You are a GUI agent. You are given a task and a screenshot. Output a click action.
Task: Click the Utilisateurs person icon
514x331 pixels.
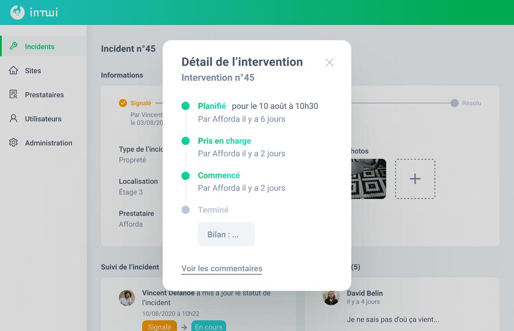pyautogui.click(x=13, y=118)
